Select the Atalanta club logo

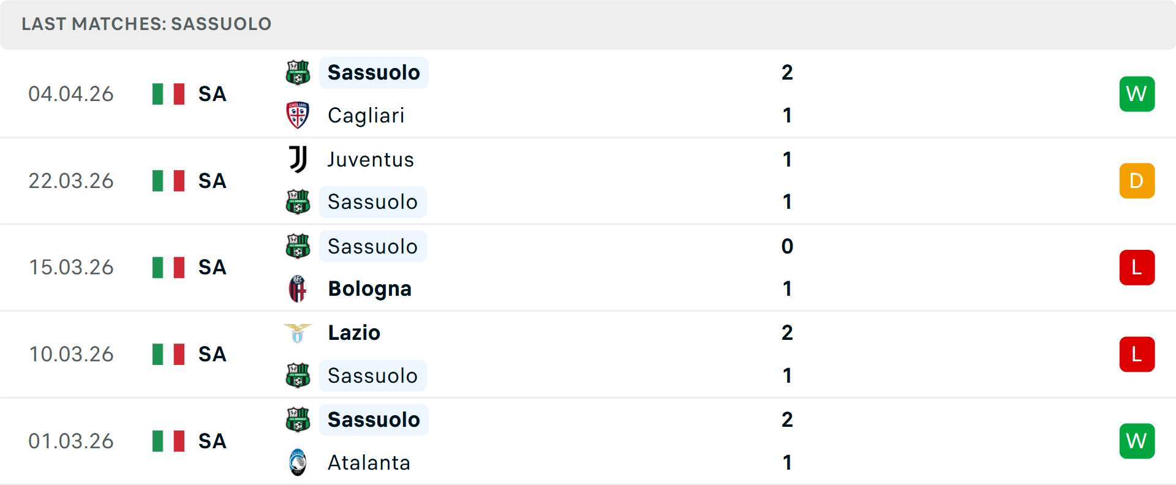point(298,462)
